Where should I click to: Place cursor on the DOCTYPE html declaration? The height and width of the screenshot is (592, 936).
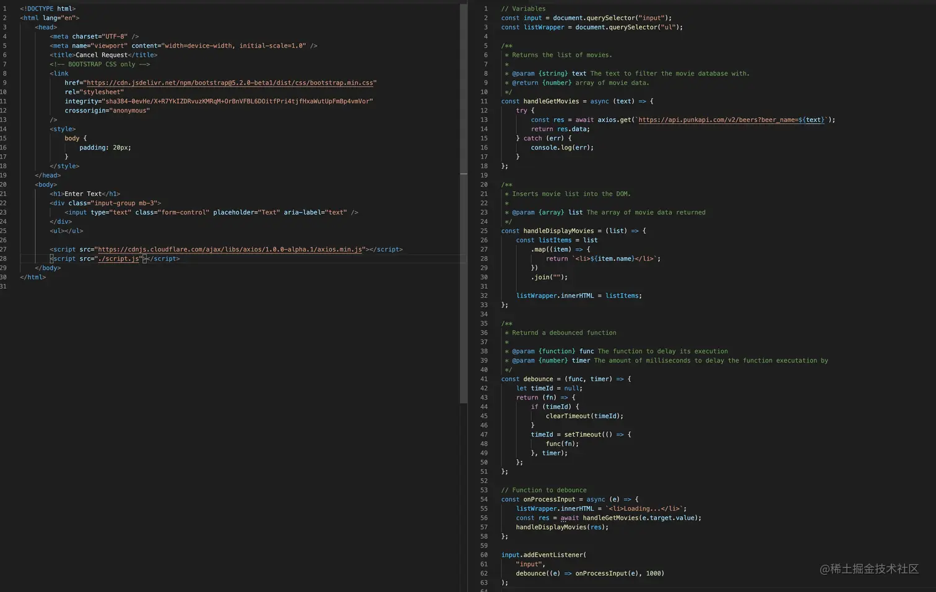48,9
